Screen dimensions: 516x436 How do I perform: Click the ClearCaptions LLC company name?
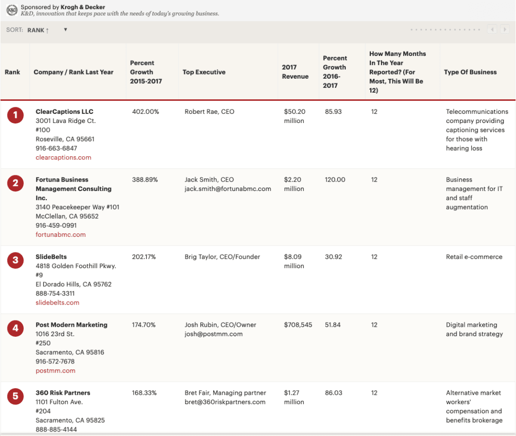(64, 111)
